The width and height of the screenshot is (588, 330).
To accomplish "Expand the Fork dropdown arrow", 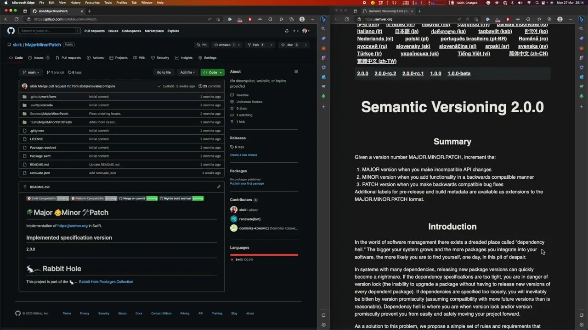I will coord(271,45).
